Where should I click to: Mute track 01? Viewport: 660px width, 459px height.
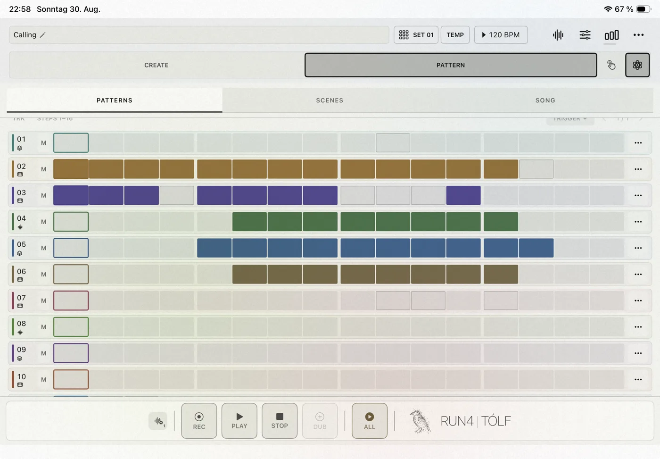pyautogui.click(x=43, y=143)
